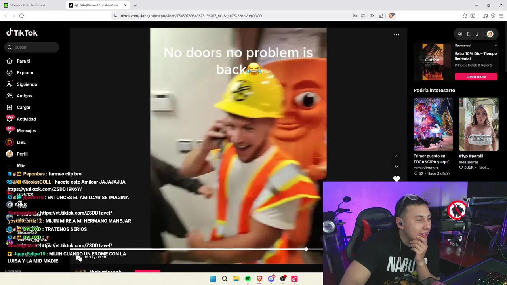Open File Explorer from taskbar

point(236,279)
